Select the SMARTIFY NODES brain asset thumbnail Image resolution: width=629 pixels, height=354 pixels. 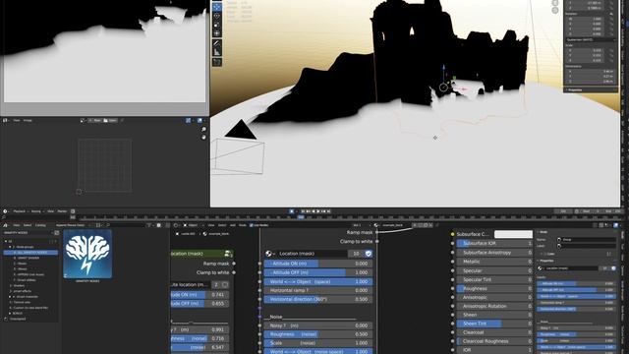tap(87, 254)
